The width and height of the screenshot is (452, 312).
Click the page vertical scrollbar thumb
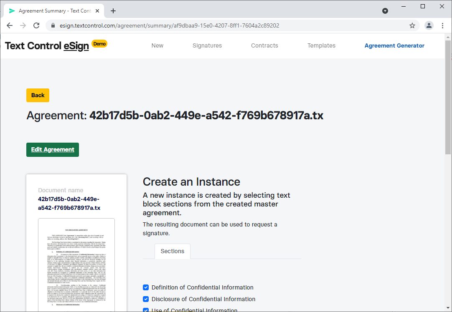[448, 97]
